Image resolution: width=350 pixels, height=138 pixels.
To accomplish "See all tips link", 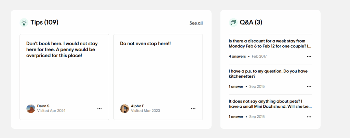I will pyautogui.click(x=196, y=23).
